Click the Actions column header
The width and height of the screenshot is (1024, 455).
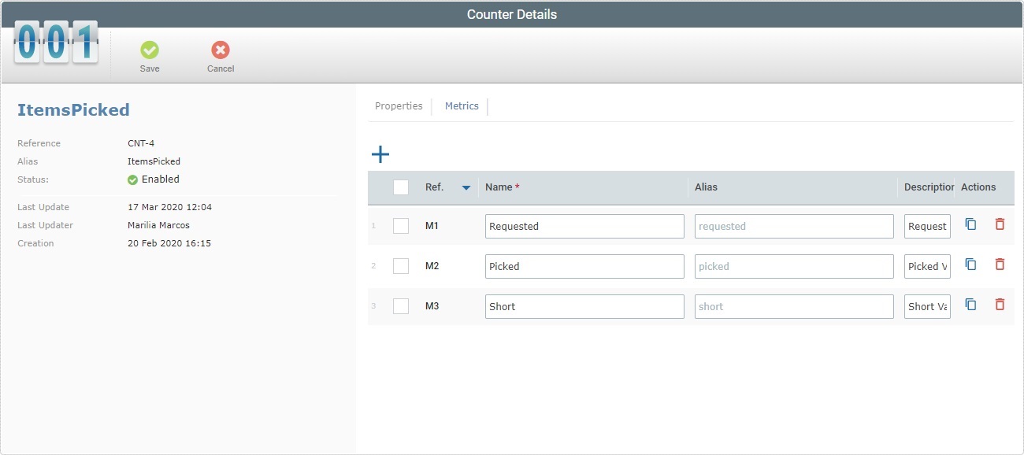[978, 187]
